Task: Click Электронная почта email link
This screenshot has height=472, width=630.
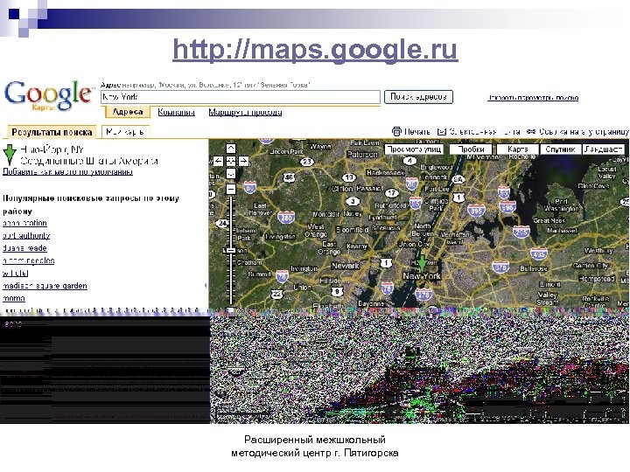Action: pyautogui.click(x=485, y=132)
